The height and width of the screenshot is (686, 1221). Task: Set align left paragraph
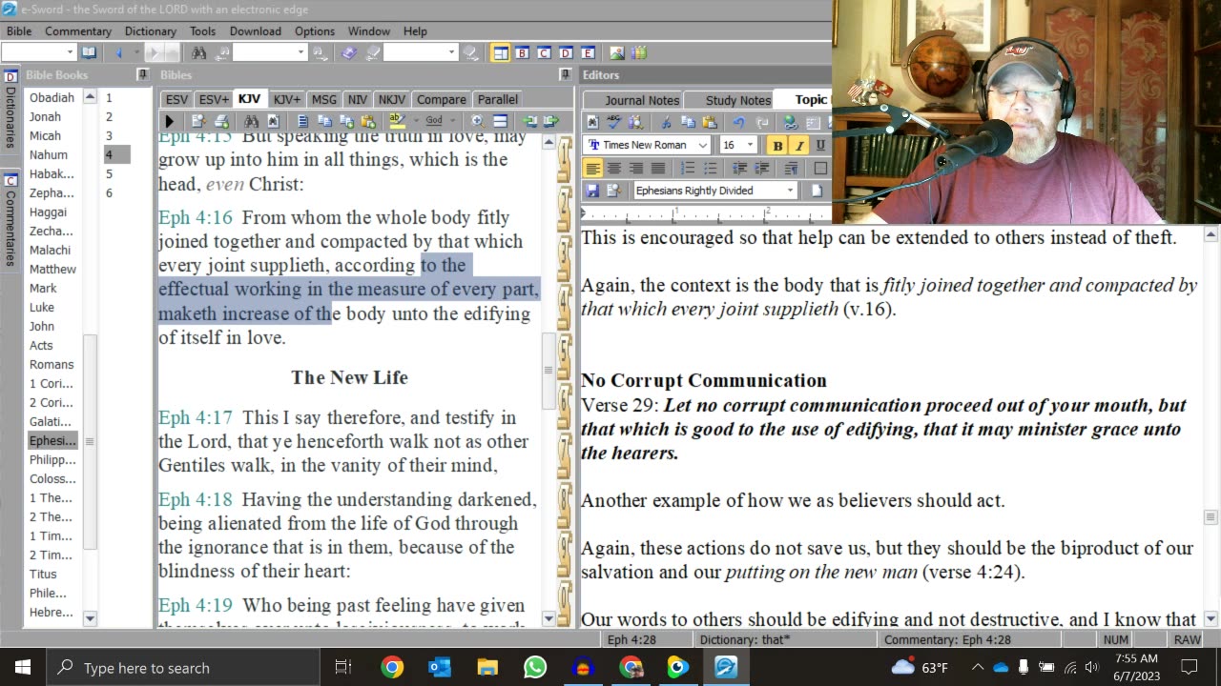tap(592, 168)
